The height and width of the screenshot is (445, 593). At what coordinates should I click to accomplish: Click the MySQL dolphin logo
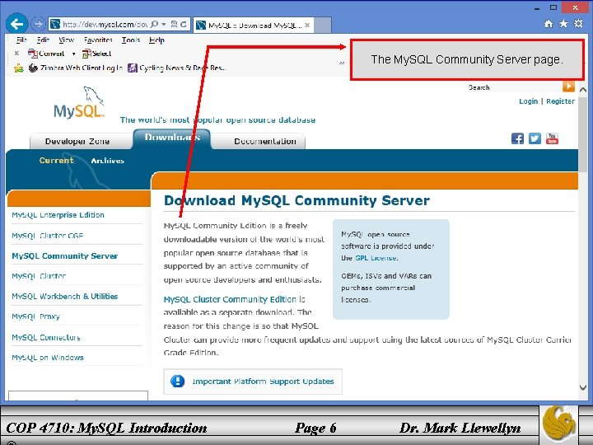[79, 102]
